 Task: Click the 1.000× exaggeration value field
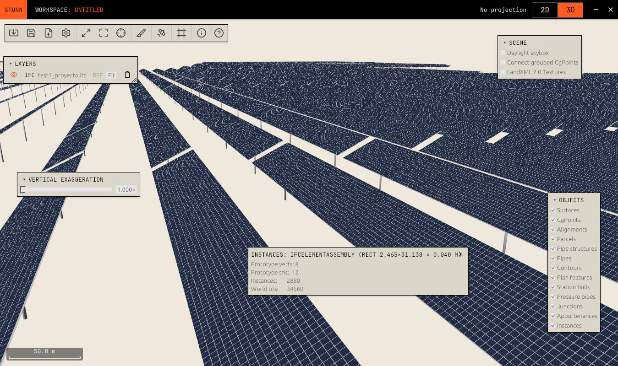[x=126, y=189]
